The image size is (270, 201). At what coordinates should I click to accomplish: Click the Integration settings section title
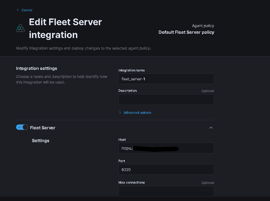click(37, 69)
